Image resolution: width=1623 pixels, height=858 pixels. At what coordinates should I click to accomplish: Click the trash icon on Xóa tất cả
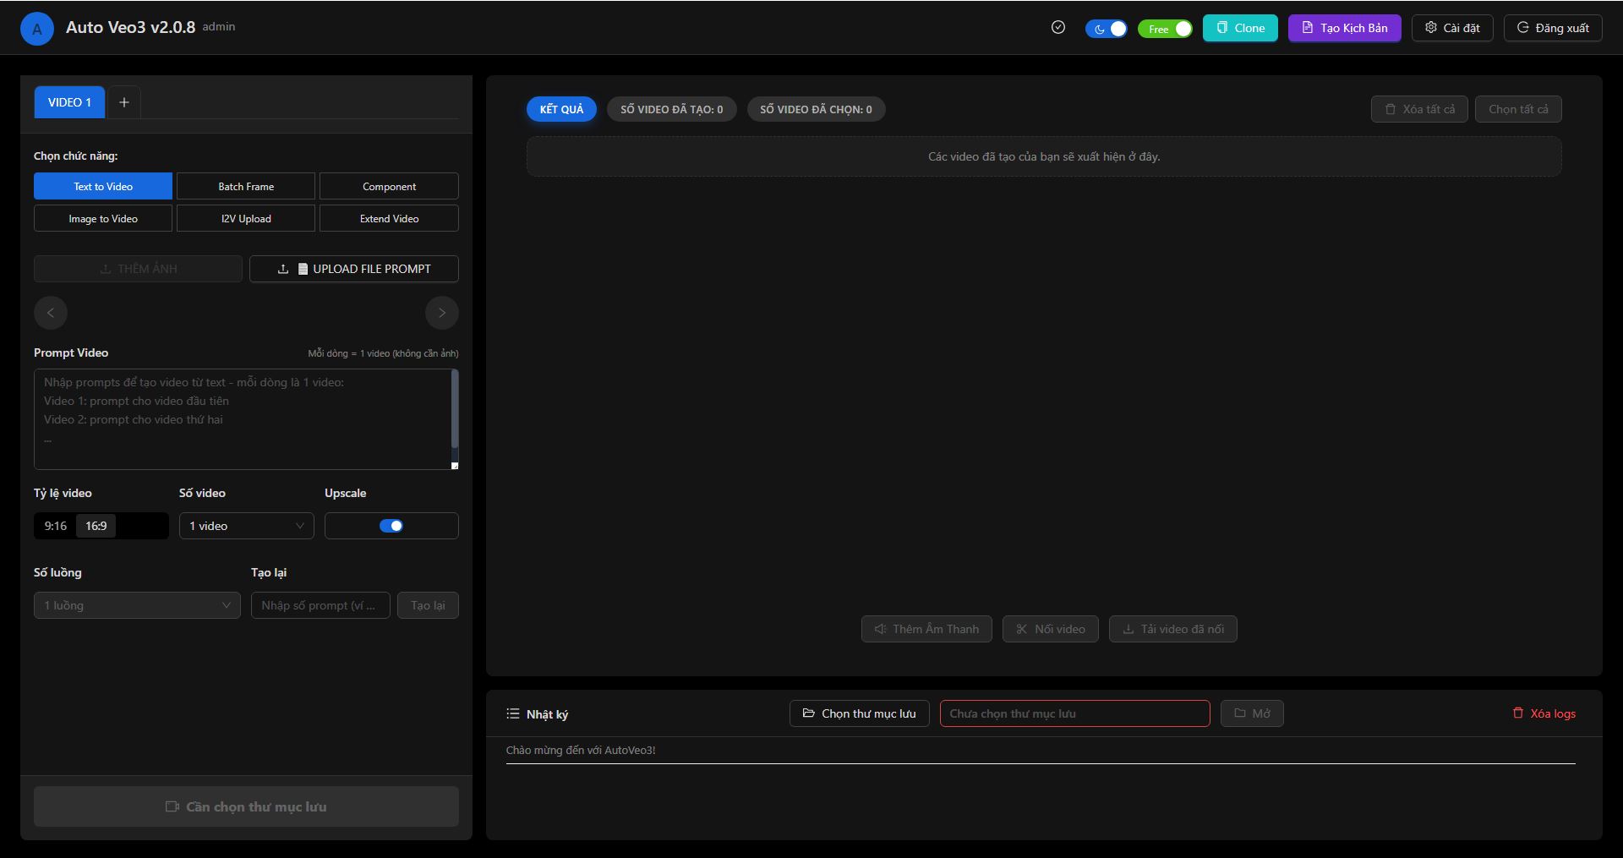1390,108
